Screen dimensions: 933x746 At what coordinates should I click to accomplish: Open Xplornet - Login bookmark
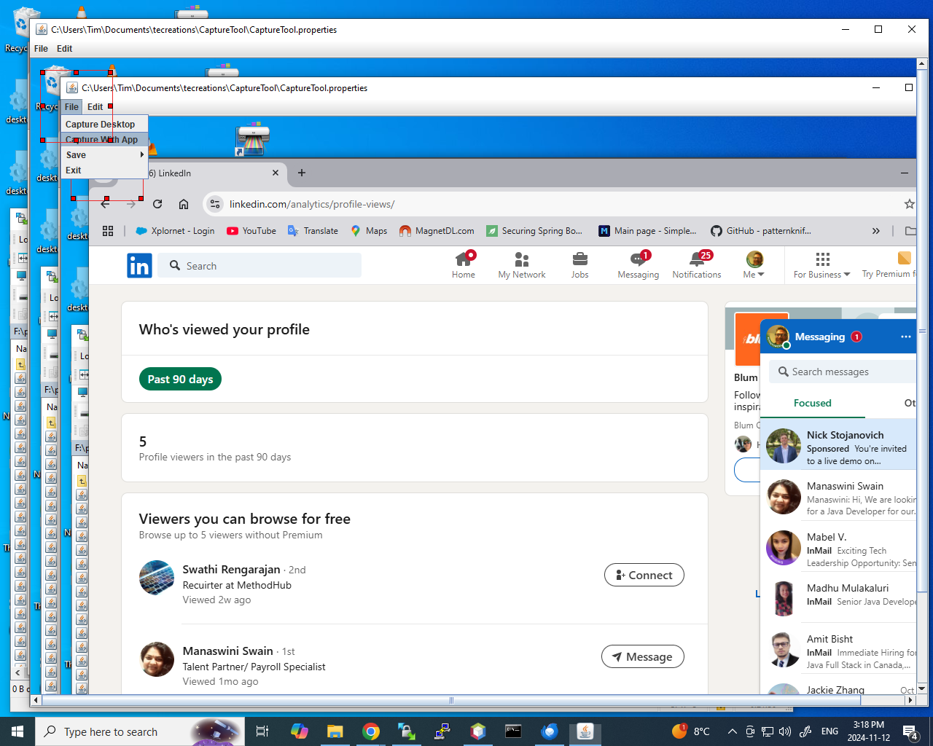176,231
